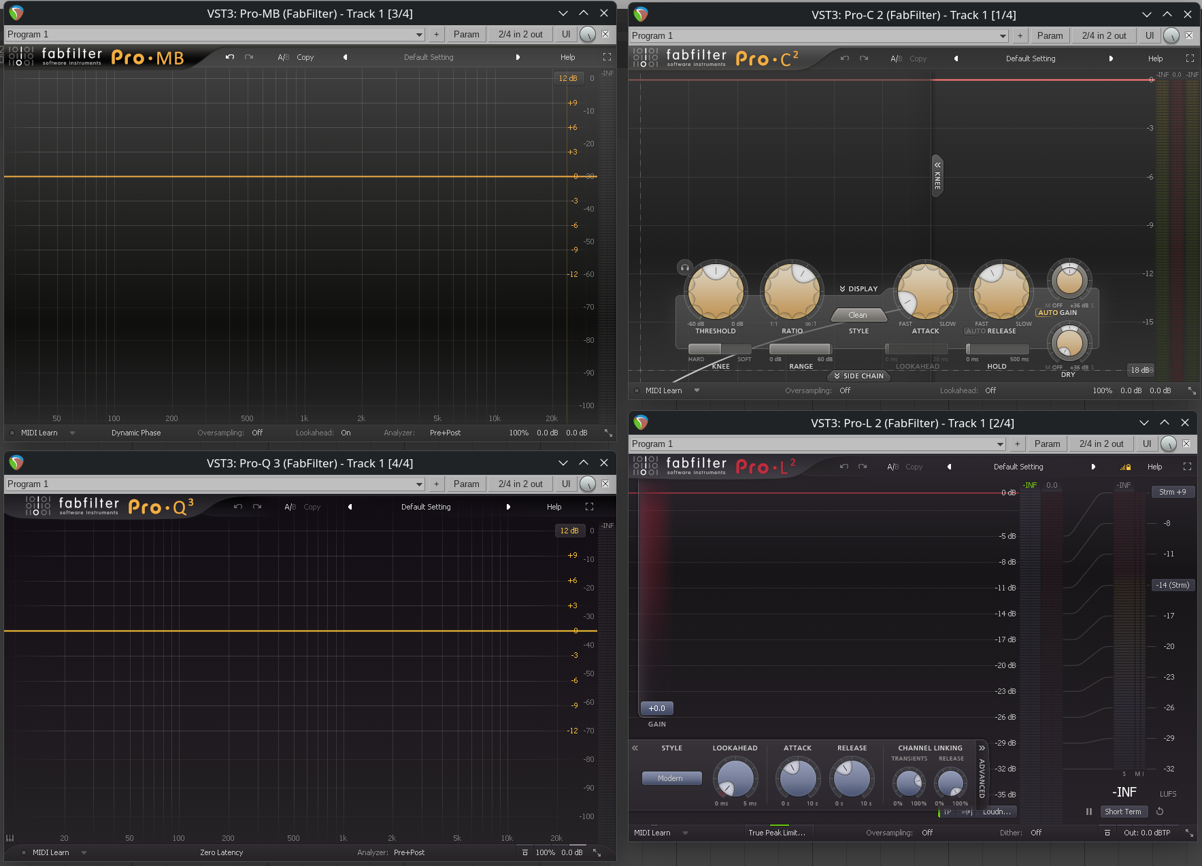This screenshot has height=866, width=1202.
Task: Go to next preset in Pro-MB
Action: (x=518, y=57)
